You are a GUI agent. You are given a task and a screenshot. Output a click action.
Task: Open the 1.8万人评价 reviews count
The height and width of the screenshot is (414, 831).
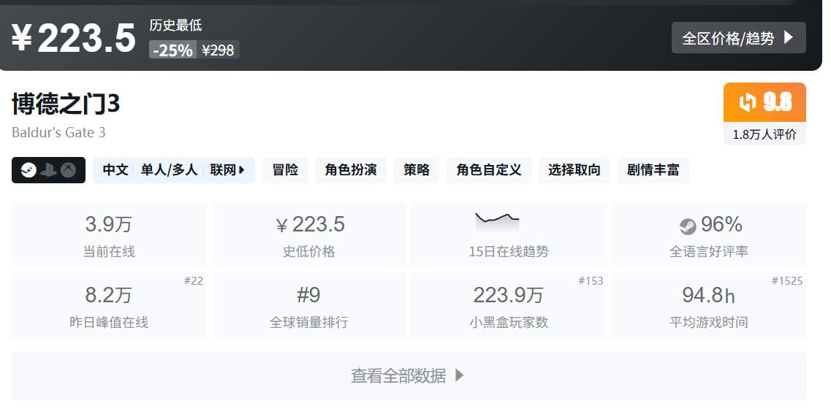[764, 134]
